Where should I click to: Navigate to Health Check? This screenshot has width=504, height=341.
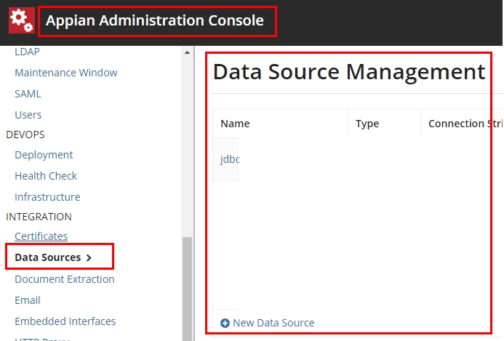pos(46,176)
